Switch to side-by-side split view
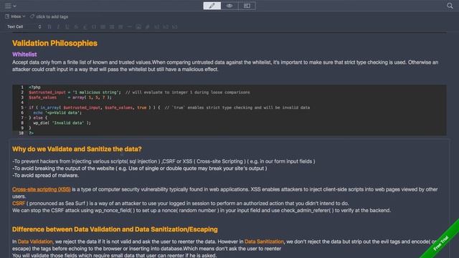The image size is (459, 258). click(x=247, y=6)
